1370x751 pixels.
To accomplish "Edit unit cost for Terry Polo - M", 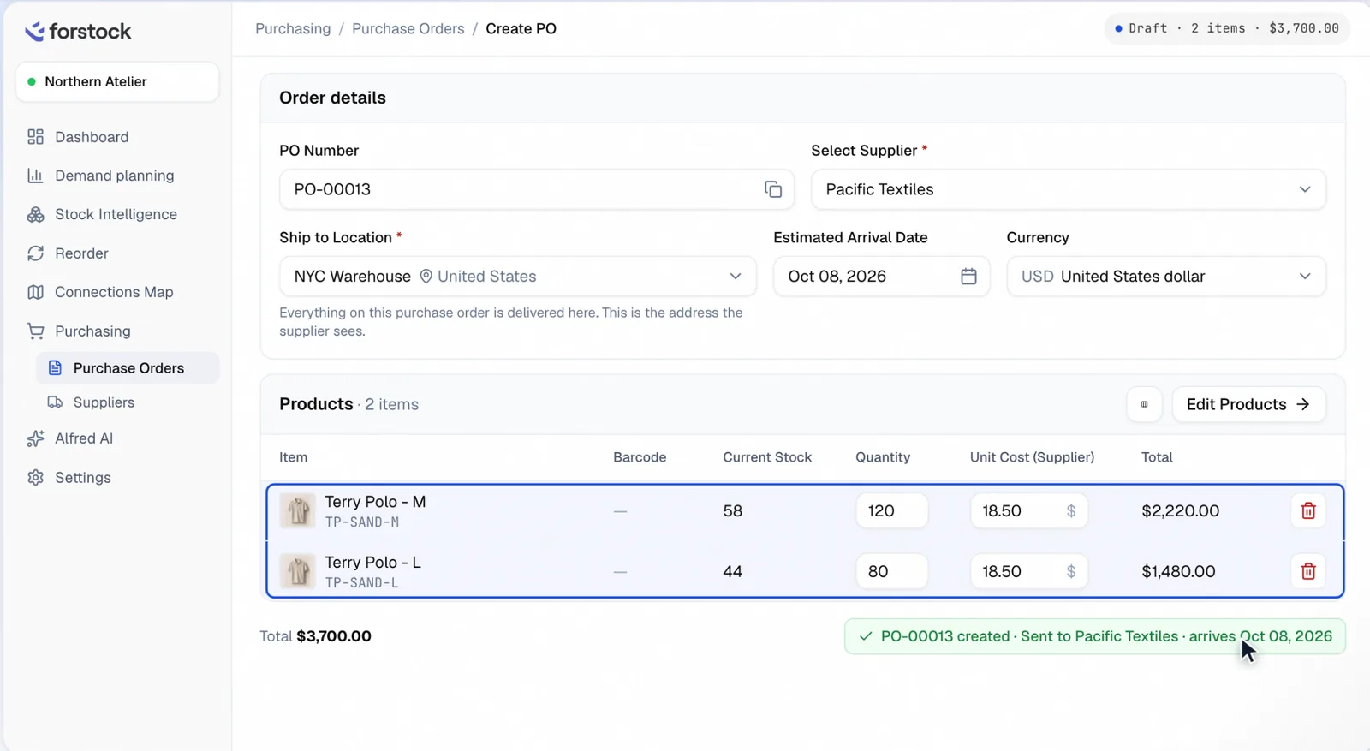I will click(1029, 511).
